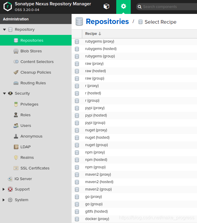Click the Cleanup Policies broom icon
The height and width of the screenshot is (223, 197).
pos(16,72)
